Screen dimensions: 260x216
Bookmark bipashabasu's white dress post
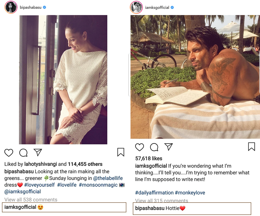click(121, 152)
